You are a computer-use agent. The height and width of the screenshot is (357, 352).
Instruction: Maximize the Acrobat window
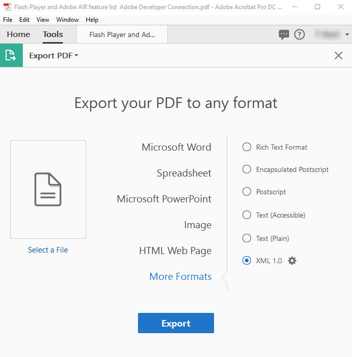point(318,7)
